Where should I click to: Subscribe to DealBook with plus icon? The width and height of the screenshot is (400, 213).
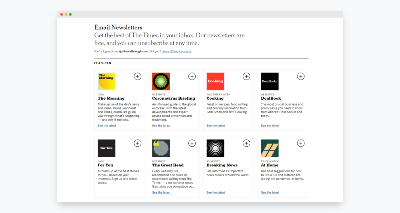pos(301,76)
